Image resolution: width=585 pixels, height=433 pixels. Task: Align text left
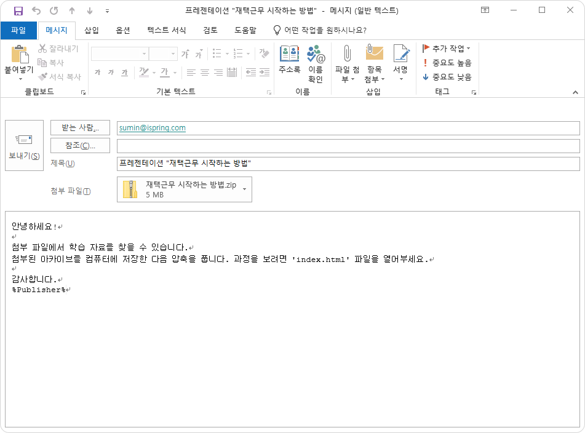pyautogui.click(x=191, y=73)
